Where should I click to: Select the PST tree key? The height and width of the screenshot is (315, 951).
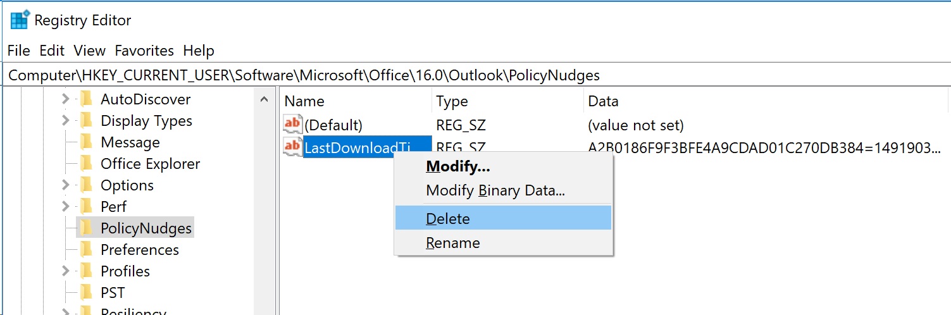tap(113, 293)
